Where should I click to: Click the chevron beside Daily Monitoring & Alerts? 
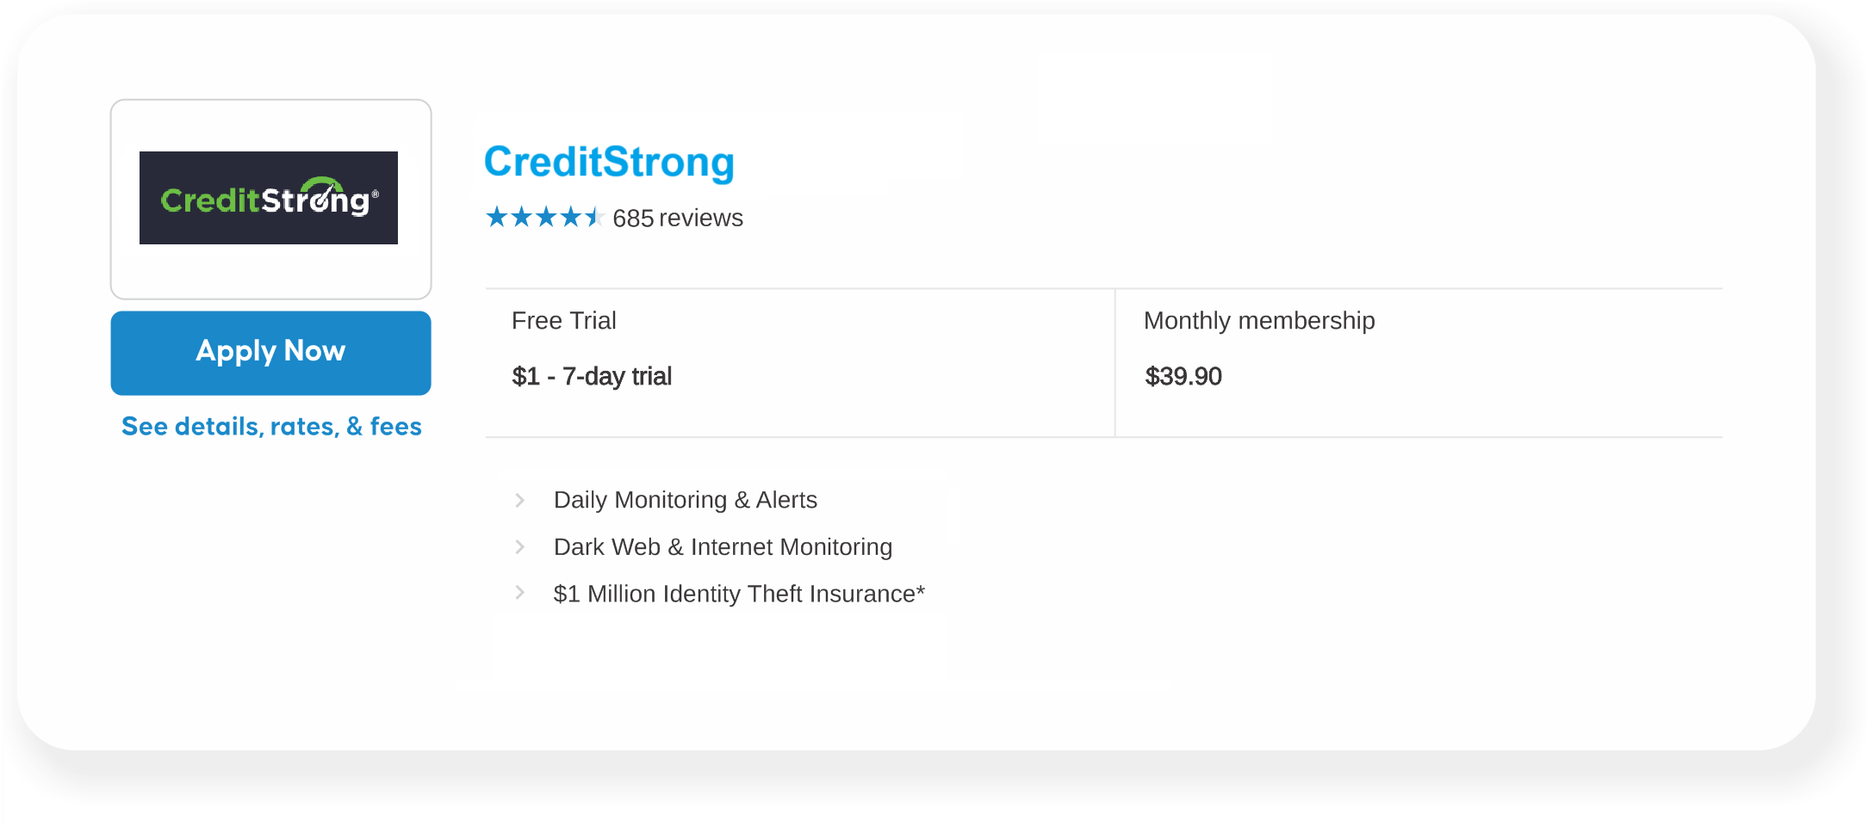pos(520,500)
